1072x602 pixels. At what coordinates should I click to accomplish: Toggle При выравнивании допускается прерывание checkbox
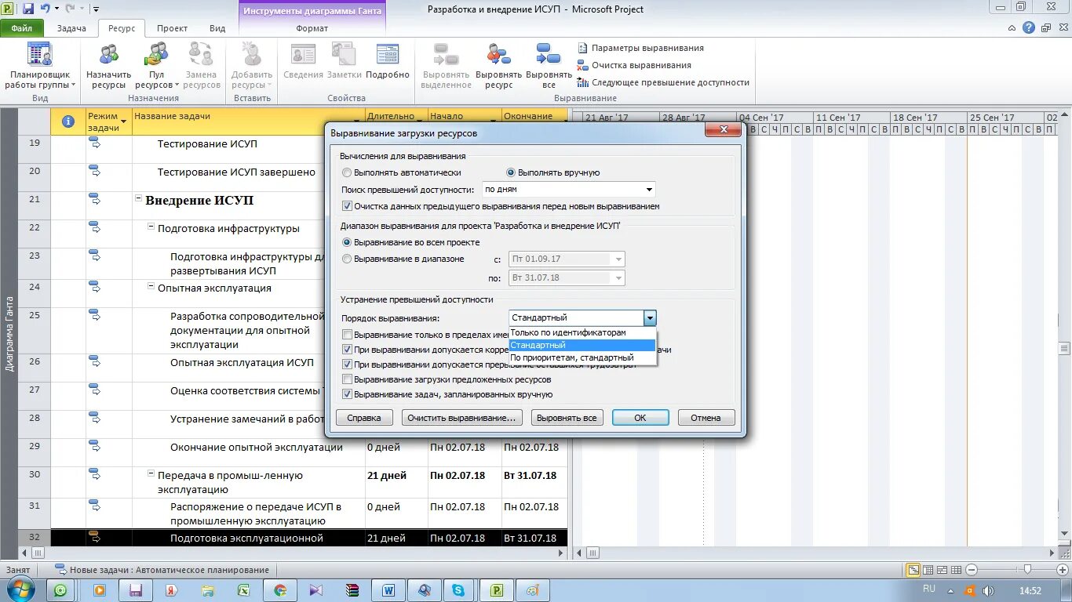348,364
